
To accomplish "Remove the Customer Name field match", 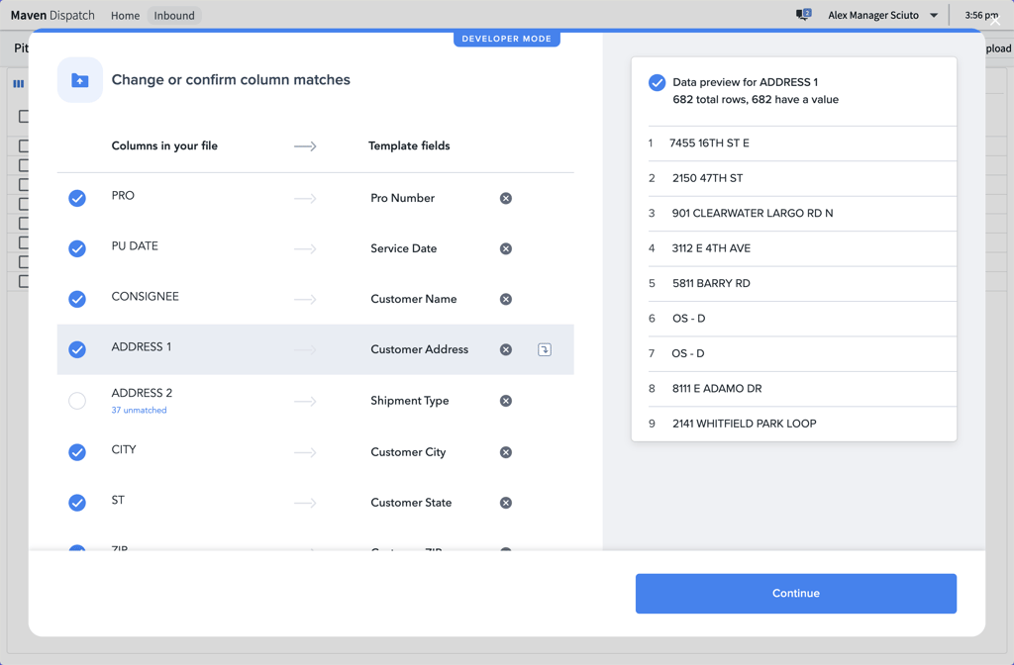I will click(x=506, y=299).
